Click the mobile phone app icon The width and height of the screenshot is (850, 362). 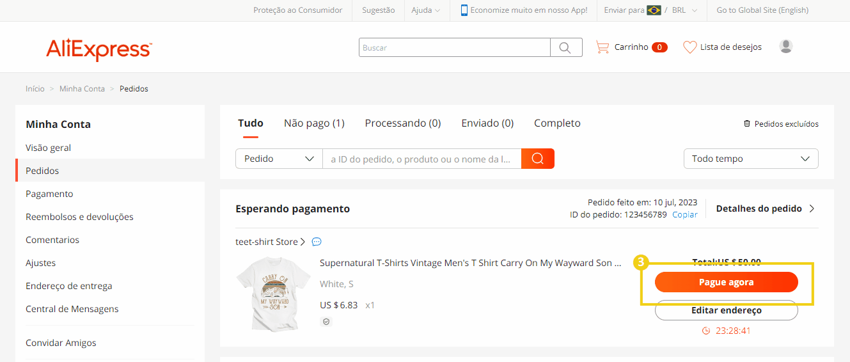point(464,10)
